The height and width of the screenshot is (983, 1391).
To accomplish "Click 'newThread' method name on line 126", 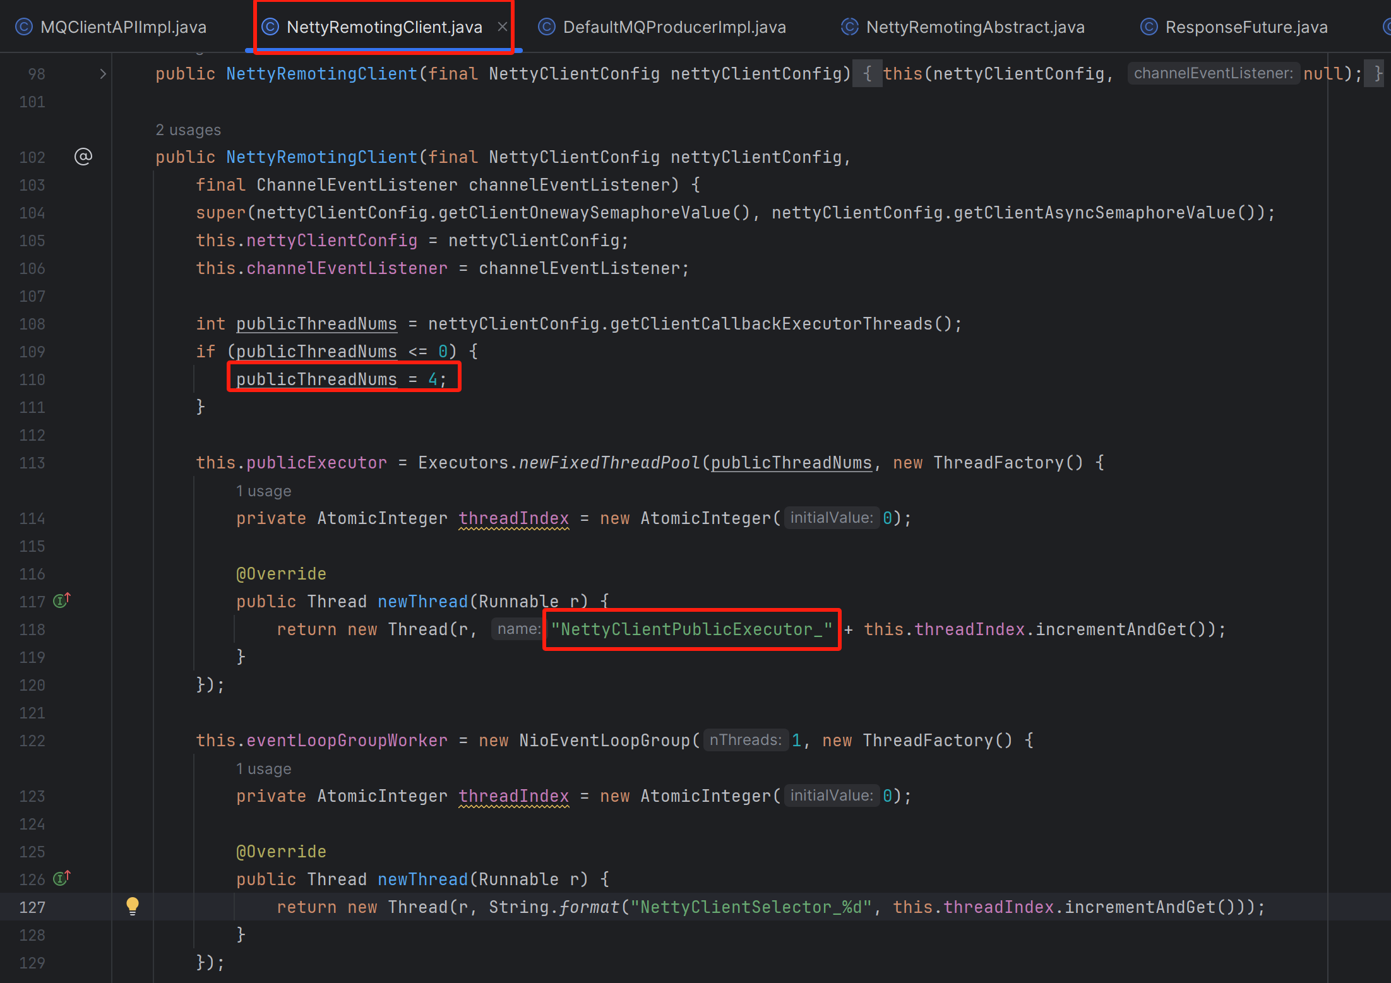I will [422, 879].
